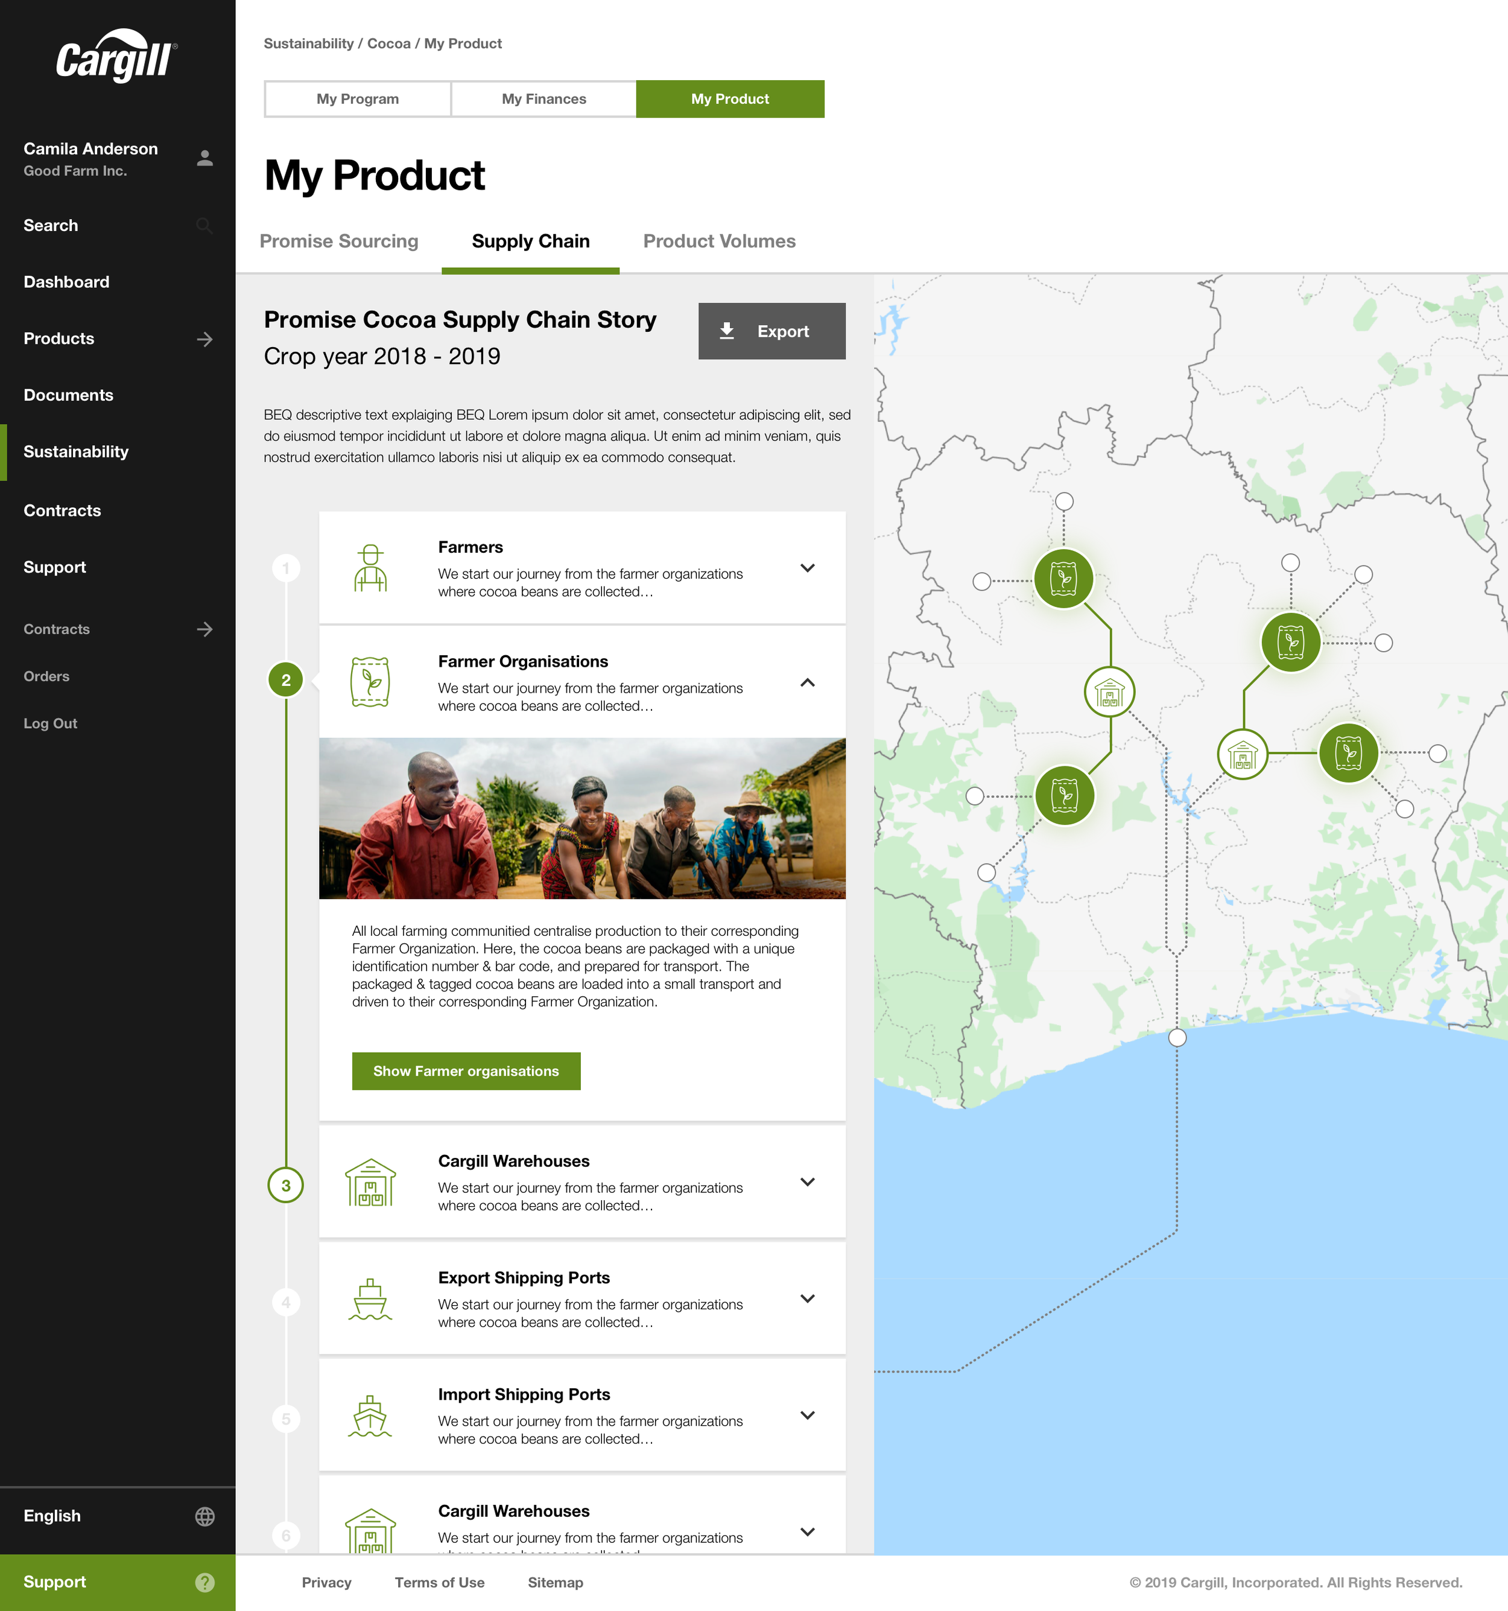Click the Export button
This screenshot has width=1508, height=1611.
pos(771,331)
